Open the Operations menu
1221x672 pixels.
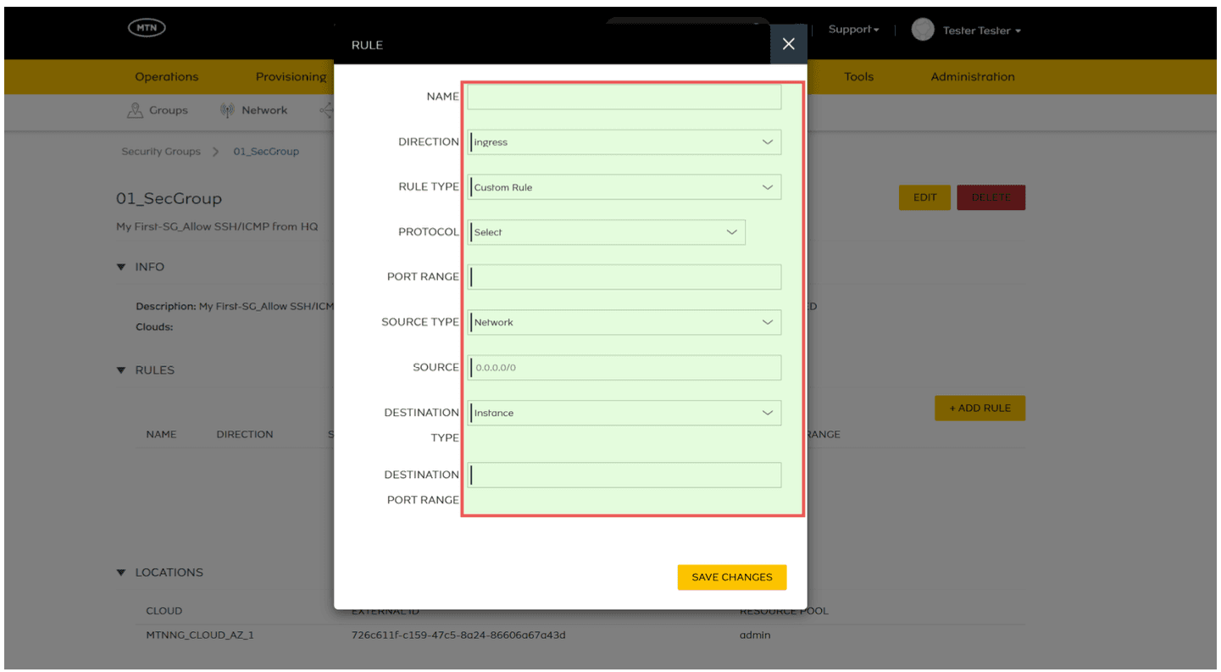coord(167,76)
